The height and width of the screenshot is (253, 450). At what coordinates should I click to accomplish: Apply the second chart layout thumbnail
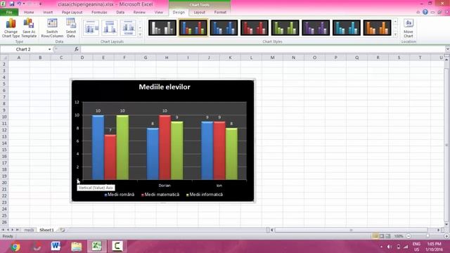tap(110, 28)
